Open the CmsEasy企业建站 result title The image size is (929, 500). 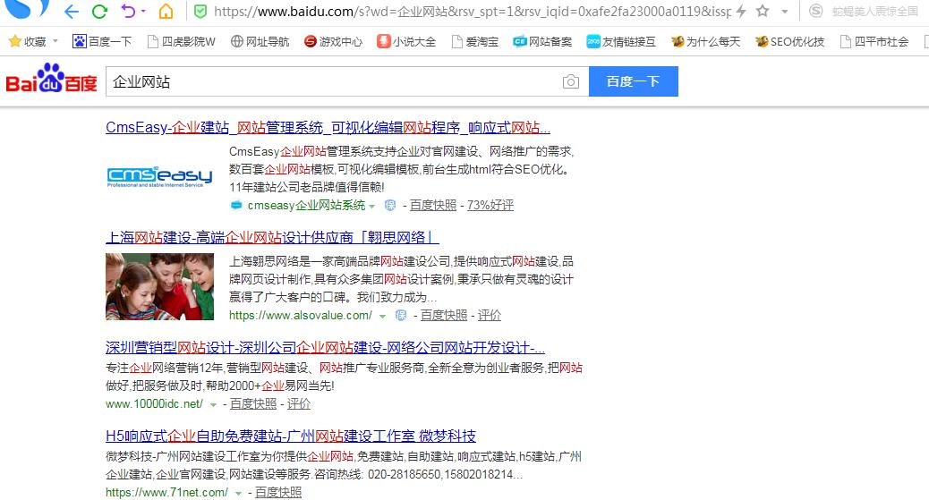tap(328, 127)
